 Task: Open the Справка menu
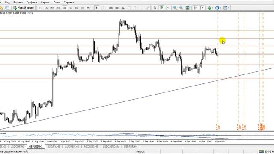[68, 3]
